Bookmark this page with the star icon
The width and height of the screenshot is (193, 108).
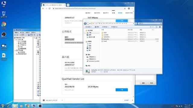125,8
